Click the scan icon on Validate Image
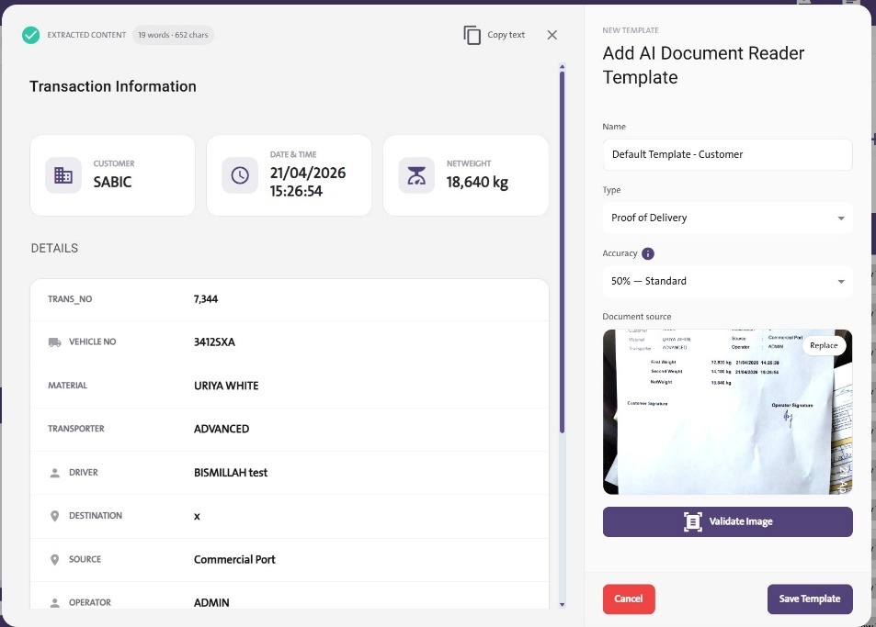876x627 pixels. click(693, 521)
